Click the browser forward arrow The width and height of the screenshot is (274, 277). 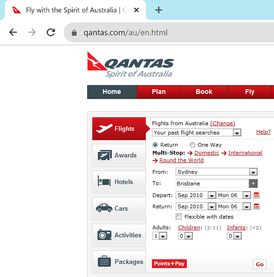(x=32, y=32)
